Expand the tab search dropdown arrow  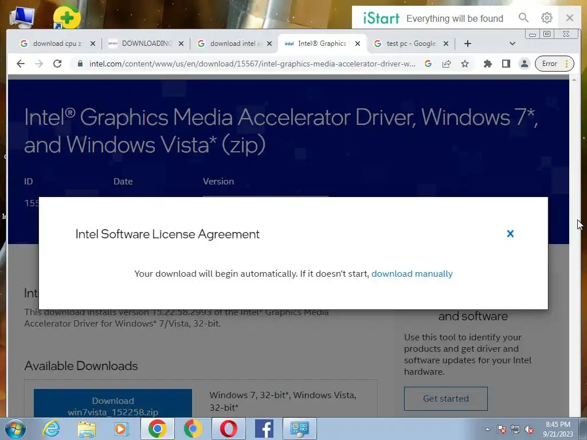click(x=512, y=44)
